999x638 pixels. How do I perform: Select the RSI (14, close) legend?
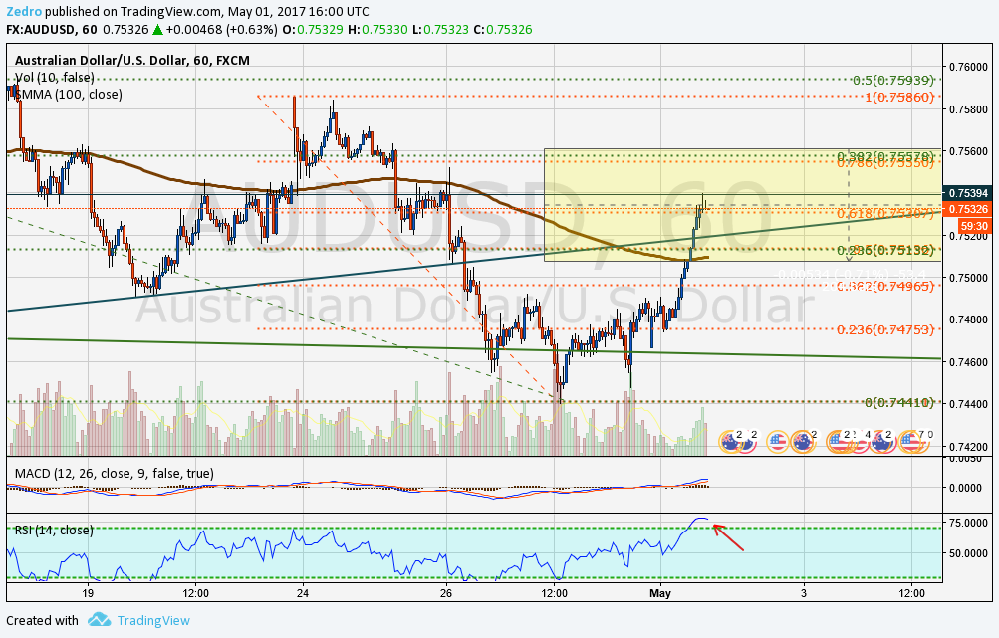pyautogui.click(x=54, y=530)
